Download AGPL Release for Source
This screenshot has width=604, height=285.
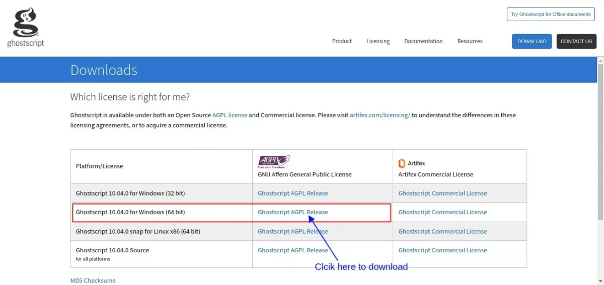click(292, 250)
